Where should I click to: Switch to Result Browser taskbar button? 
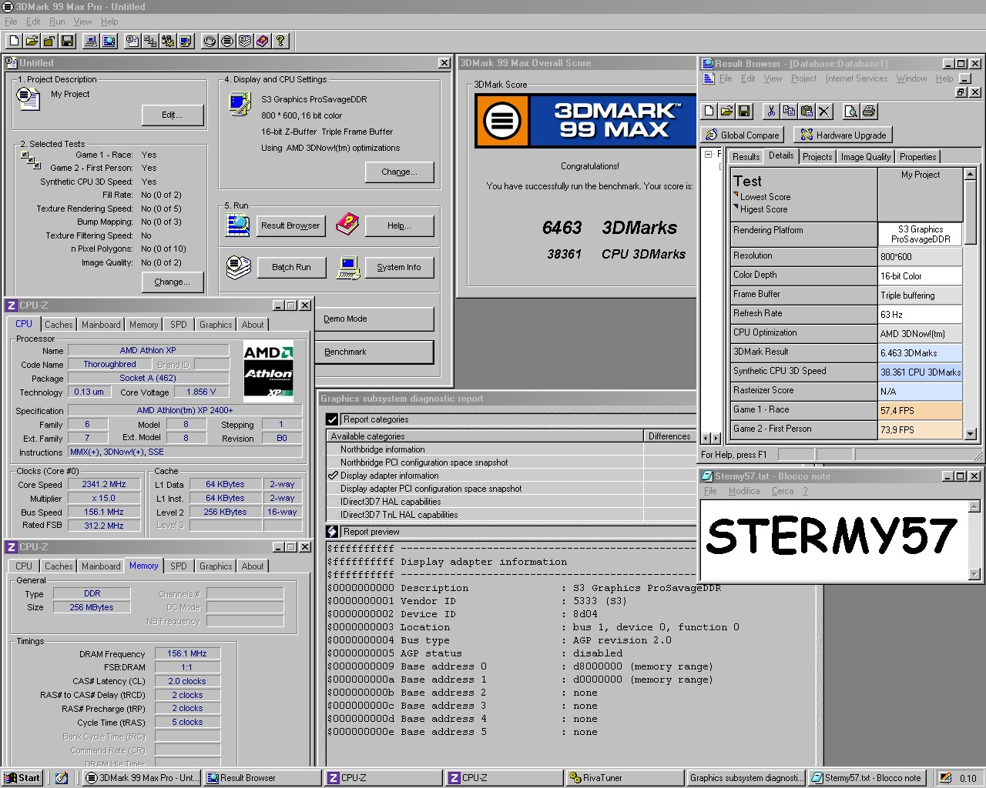pyautogui.click(x=262, y=778)
